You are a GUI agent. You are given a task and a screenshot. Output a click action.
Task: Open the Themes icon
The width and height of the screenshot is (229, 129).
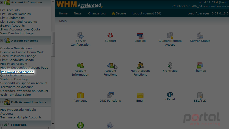(x=200, y=65)
